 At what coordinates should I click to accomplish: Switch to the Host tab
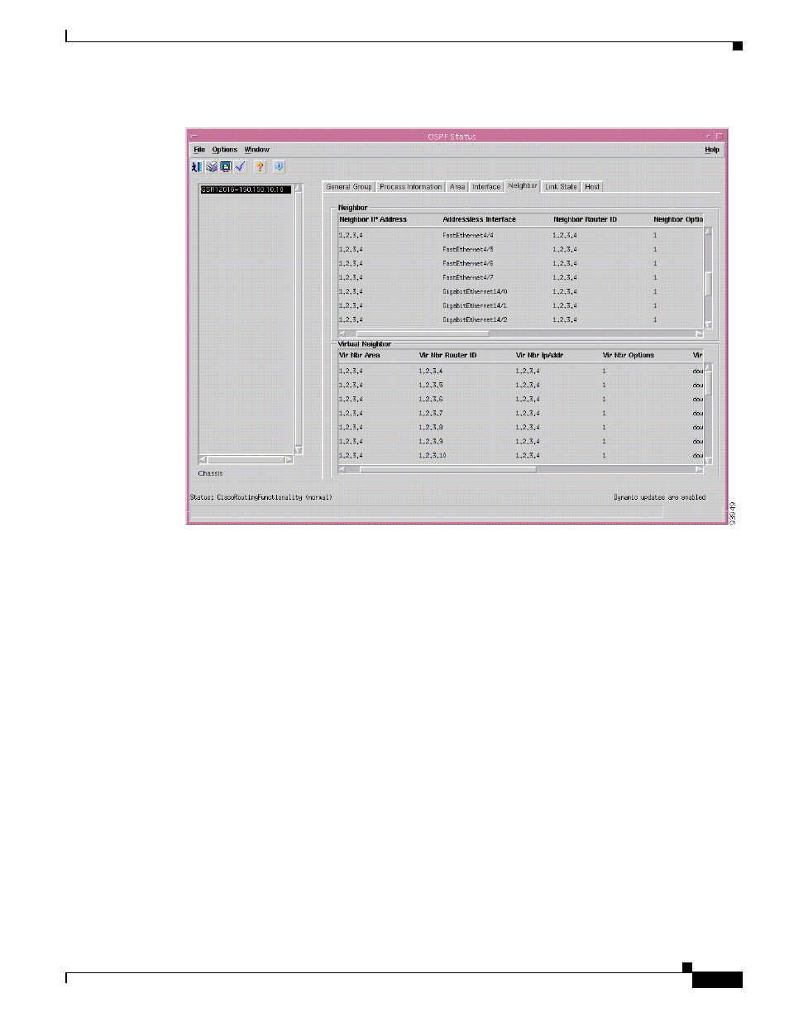point(592,187)
